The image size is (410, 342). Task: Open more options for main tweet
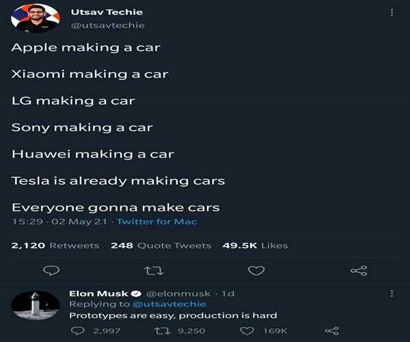click(392, 12)
